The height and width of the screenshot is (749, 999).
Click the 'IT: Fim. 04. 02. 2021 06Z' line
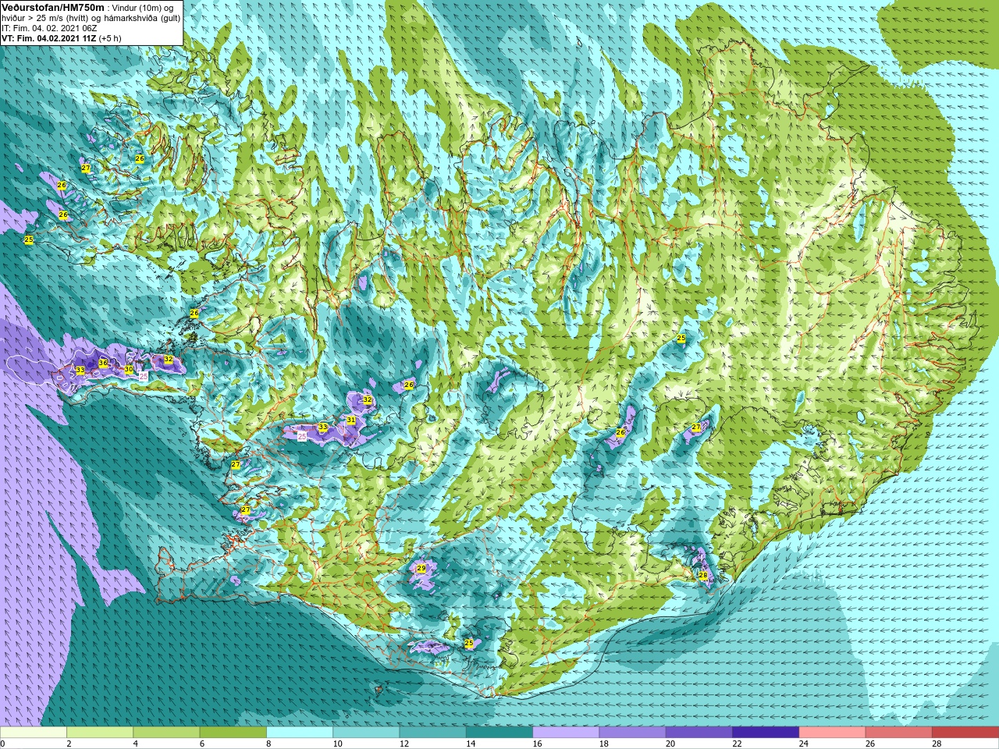pyautogui.click(x=49, y=28)
